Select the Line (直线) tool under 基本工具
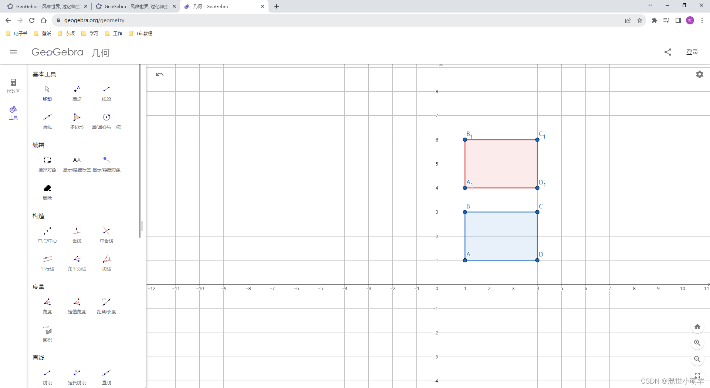The image size is (710, 388). (x=47, y=121)
